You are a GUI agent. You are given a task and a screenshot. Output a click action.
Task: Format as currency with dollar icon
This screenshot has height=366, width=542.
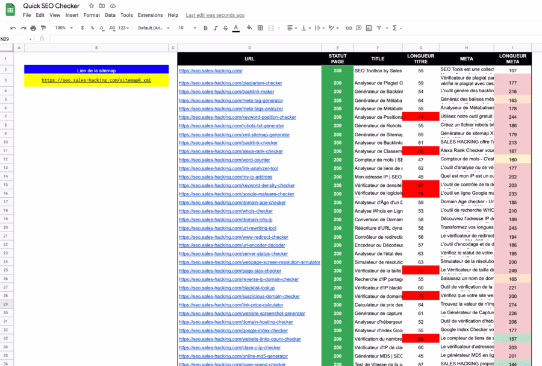click(x=83, y=28)
